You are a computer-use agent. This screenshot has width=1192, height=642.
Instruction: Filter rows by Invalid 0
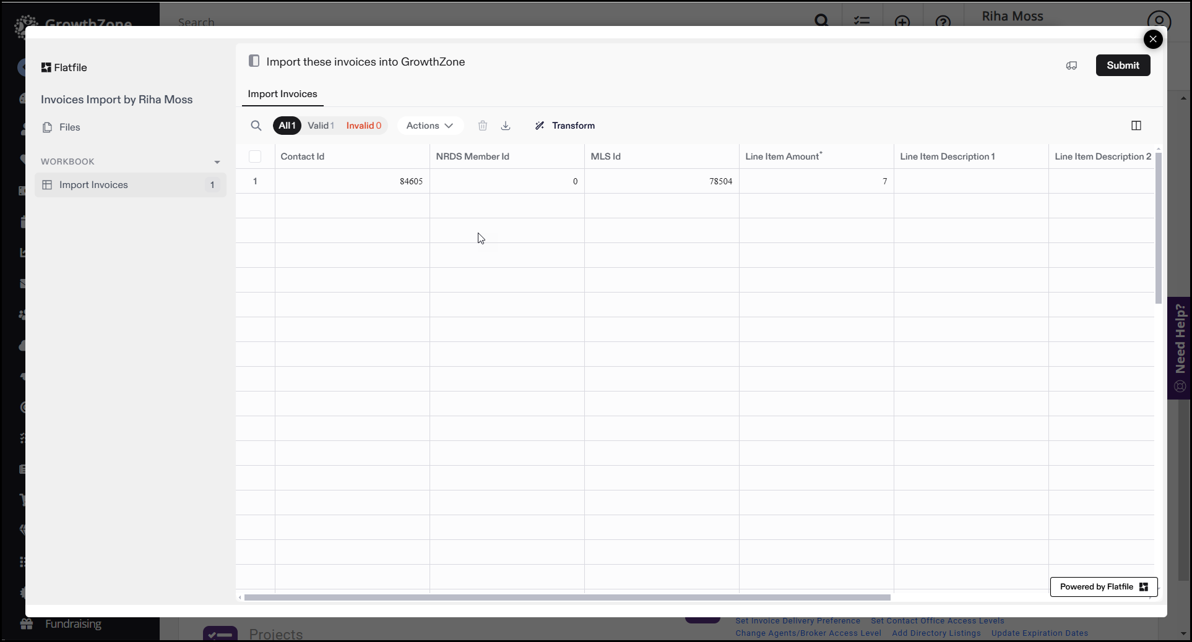click(x=363, y=126)
